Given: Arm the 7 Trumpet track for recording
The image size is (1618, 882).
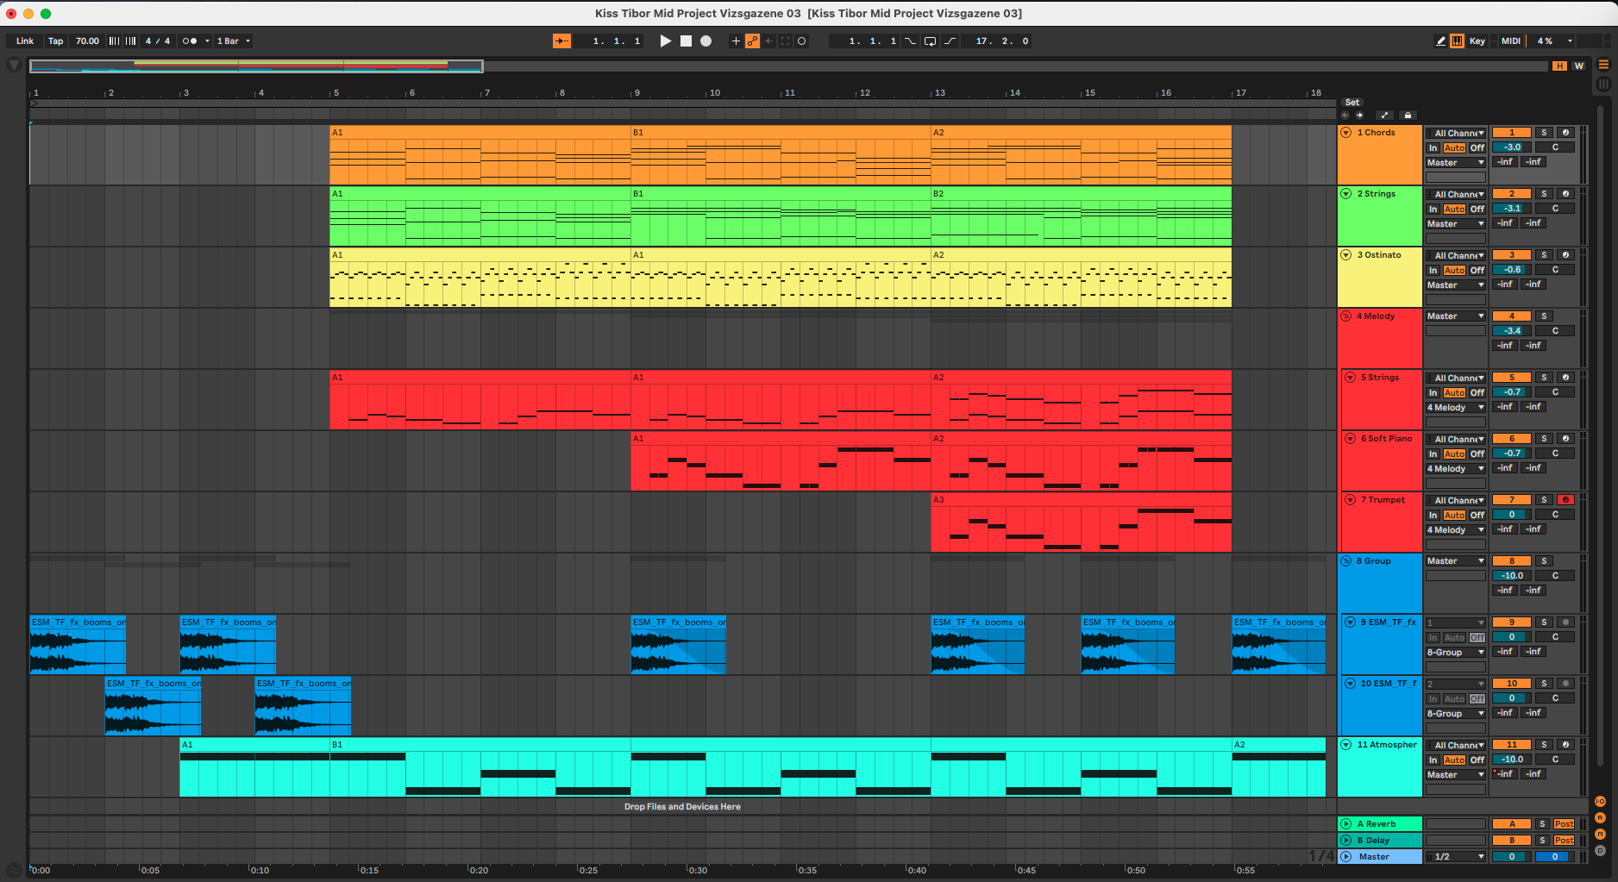Looking at the screenshot, I should (1565, 500).
